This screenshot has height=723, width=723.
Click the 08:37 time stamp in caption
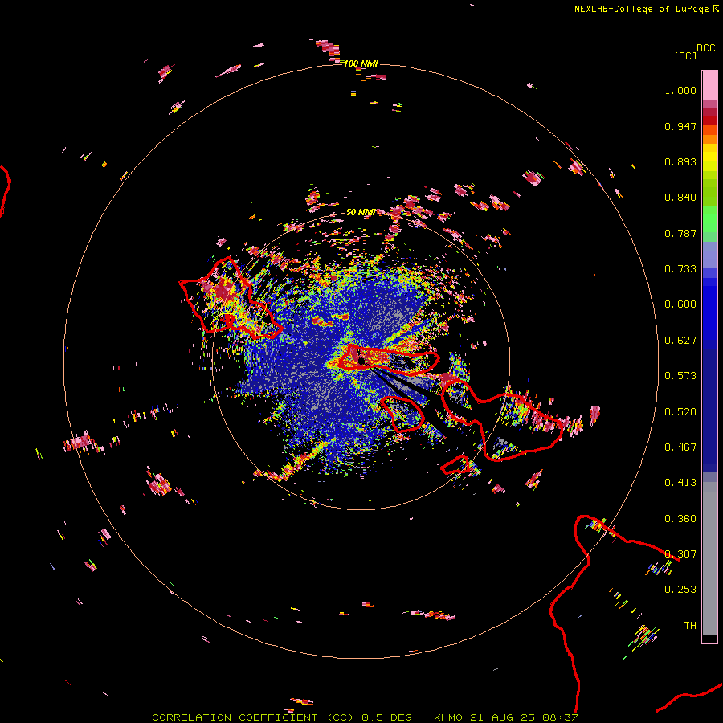pos(560,717)
